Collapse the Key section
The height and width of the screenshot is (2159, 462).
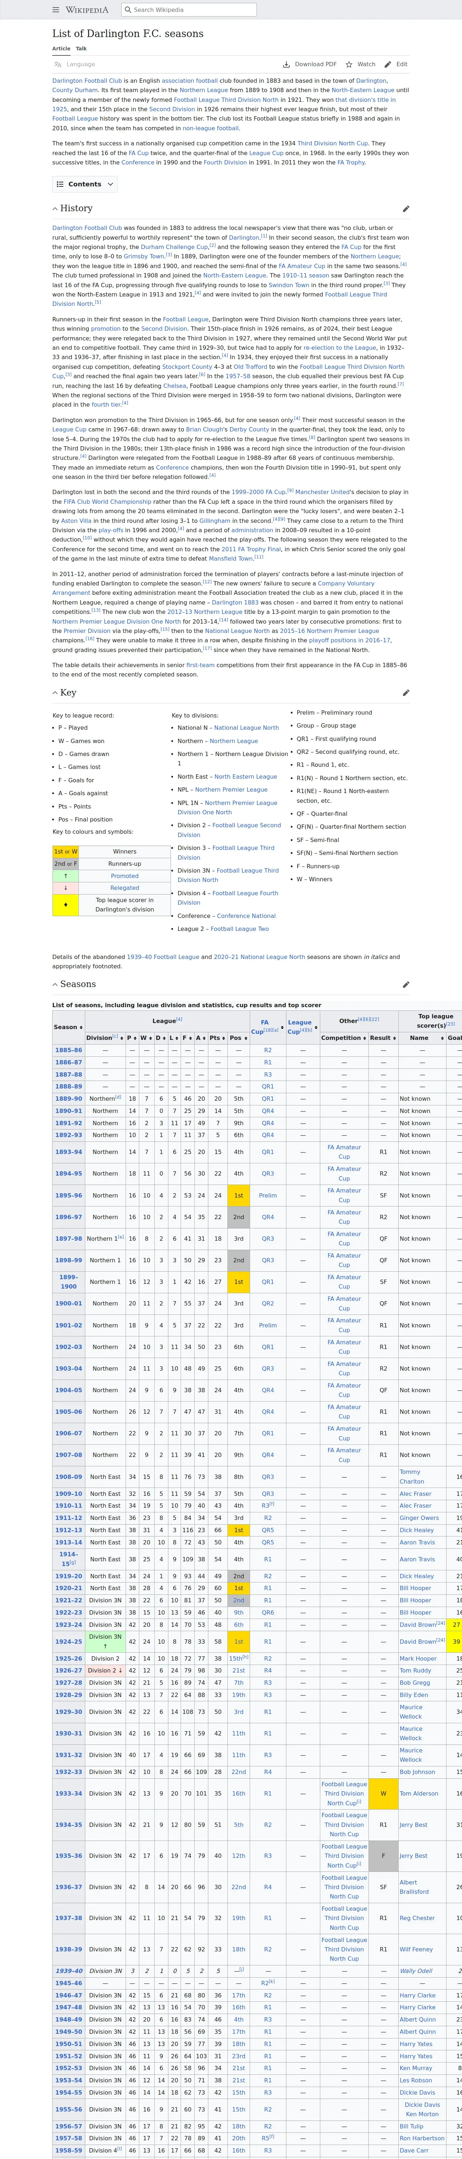[x=55, y=693]
